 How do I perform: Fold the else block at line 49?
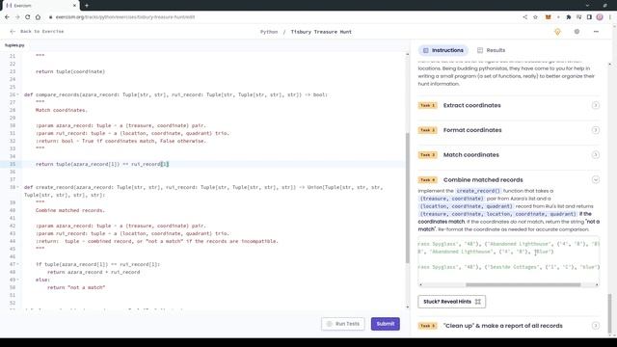click(x=18, y=280)
